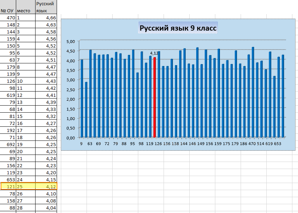Click chart x-axis label 186
The width and height of the screenshot is (298, 213).
click(x=243, y=144)
